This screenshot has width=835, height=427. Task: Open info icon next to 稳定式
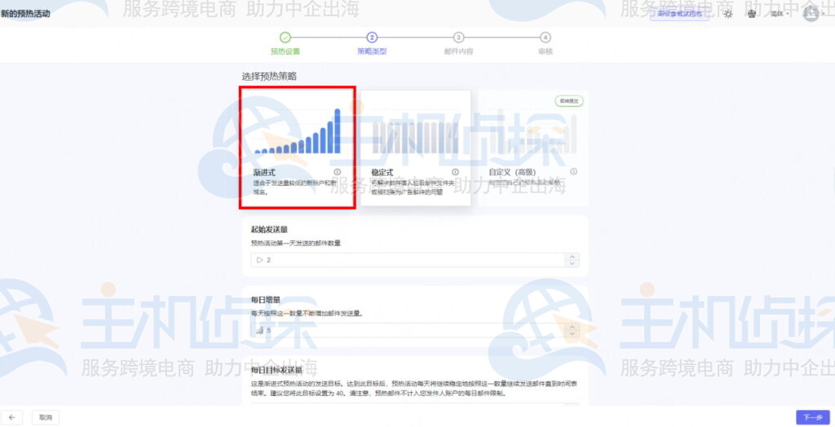tap(455, 172)
